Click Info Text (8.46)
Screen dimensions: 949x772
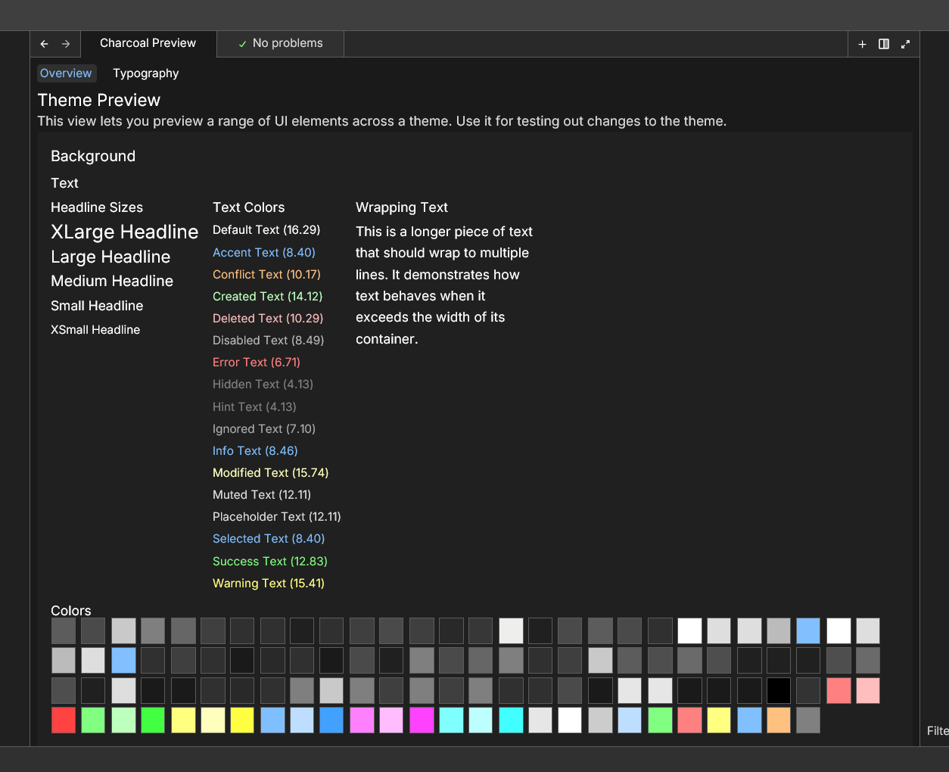[x=255, y=450]
